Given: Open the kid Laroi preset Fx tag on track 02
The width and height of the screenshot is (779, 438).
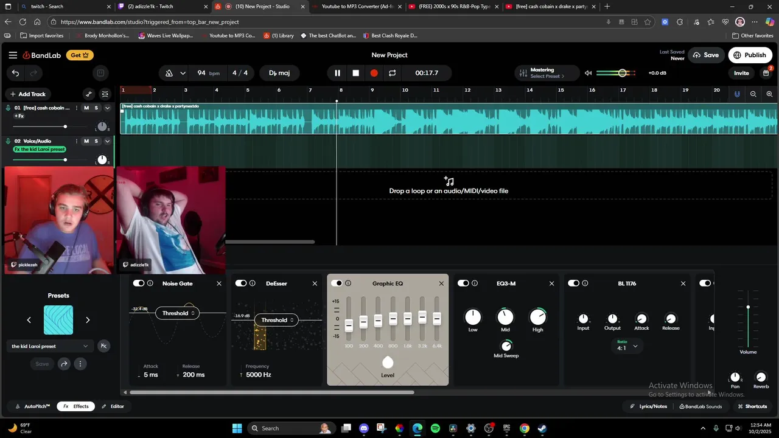Looking at the screenshot, I should [40, 150].
